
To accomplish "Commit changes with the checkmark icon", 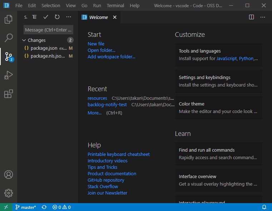I will pyautogui.click(x=46, y=17).
